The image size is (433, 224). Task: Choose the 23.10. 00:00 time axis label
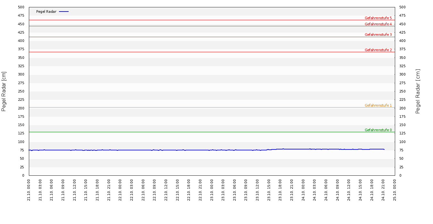point(212,190)
